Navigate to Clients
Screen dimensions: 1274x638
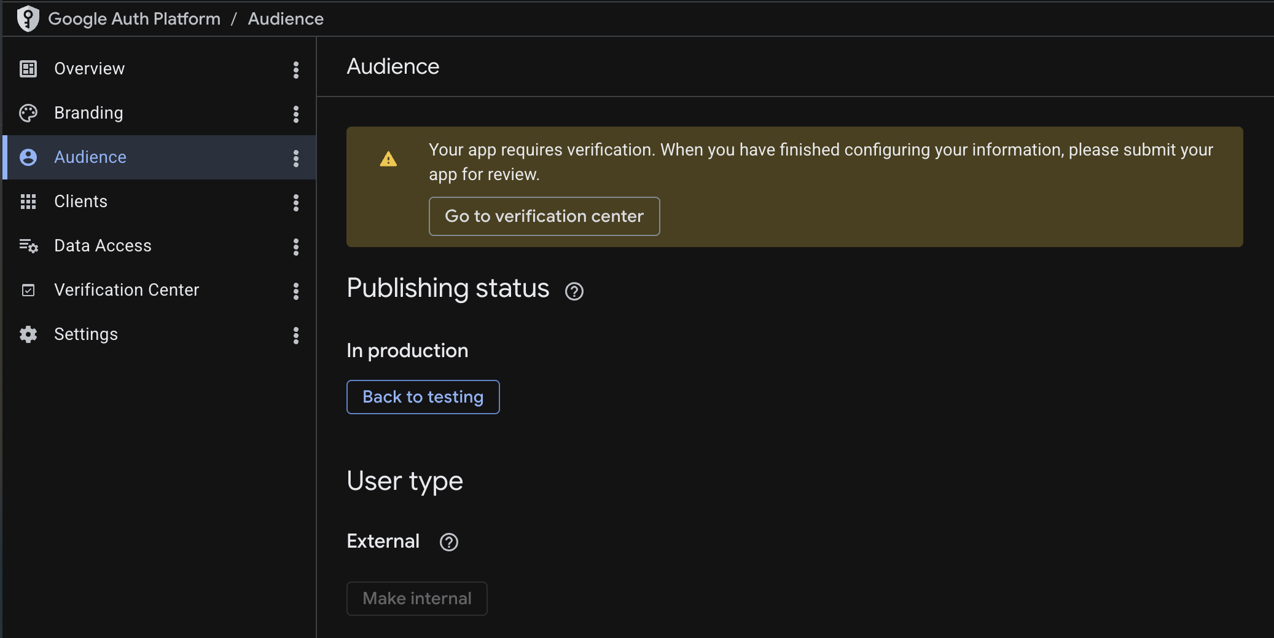(x=159, y=202)
